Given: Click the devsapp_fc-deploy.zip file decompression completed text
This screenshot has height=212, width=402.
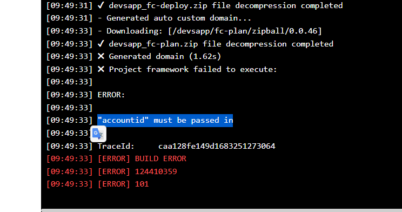Looking at the screenshot, I should [x=226, y=5].
